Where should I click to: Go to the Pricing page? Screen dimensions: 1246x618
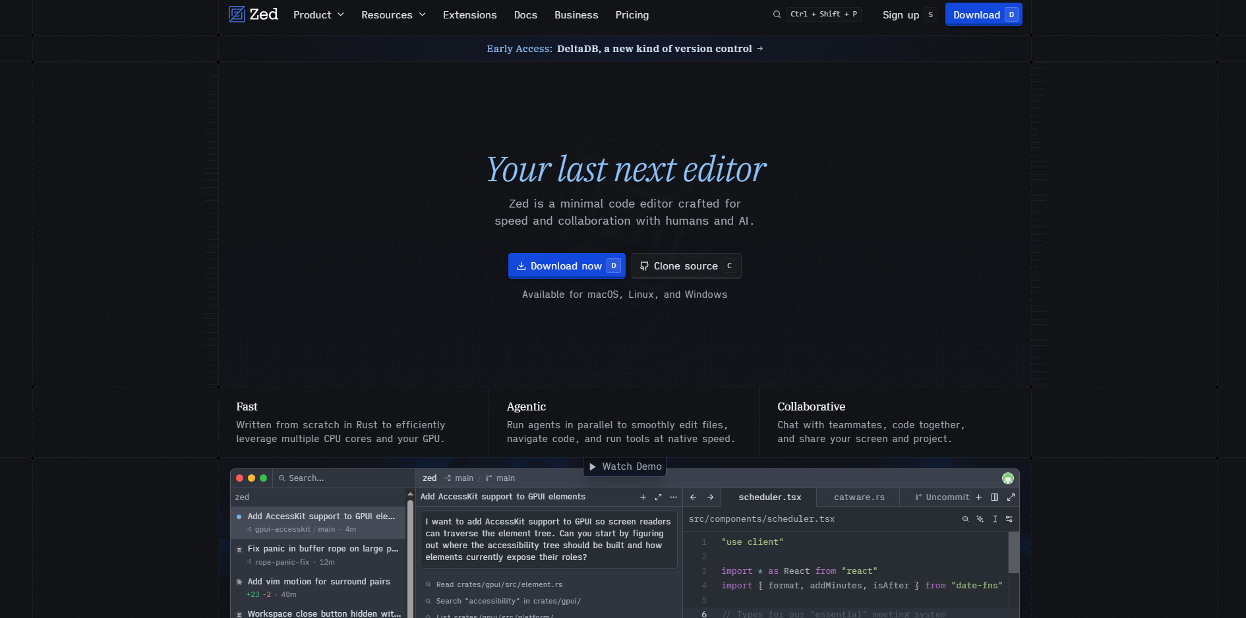click(632, 14)
